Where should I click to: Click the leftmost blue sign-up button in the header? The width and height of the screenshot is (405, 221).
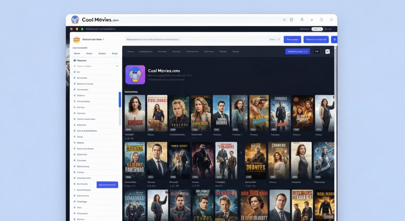click(292, 39)
